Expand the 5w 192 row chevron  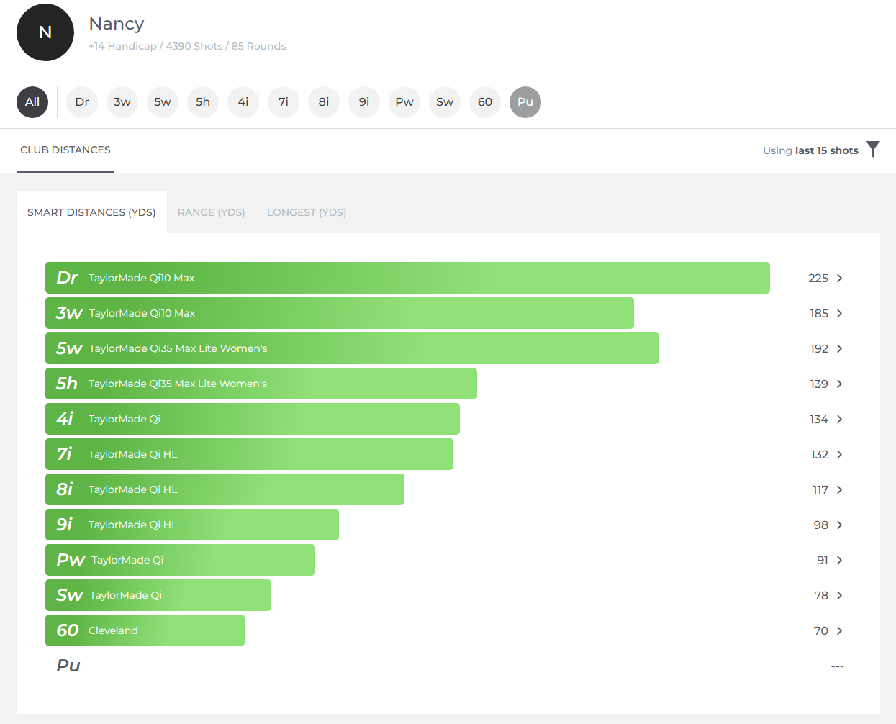pyautogui.click(x=839, y=348)
